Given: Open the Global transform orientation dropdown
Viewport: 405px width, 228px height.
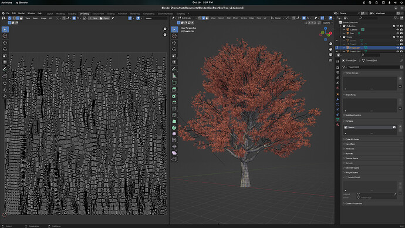Looking at the screenshot, I should coord(278,18).
